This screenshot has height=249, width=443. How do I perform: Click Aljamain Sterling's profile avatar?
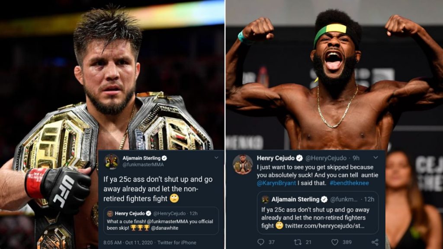coord(112,162)
